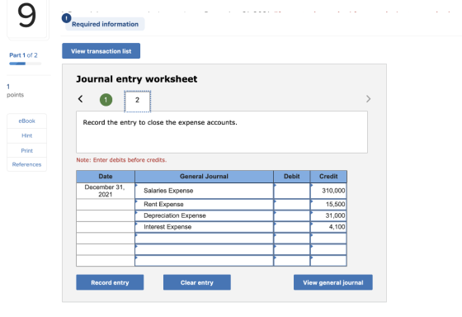Open the Hint link
The height and width of the screenshot is (317, 462).
(x=26, y=135)
